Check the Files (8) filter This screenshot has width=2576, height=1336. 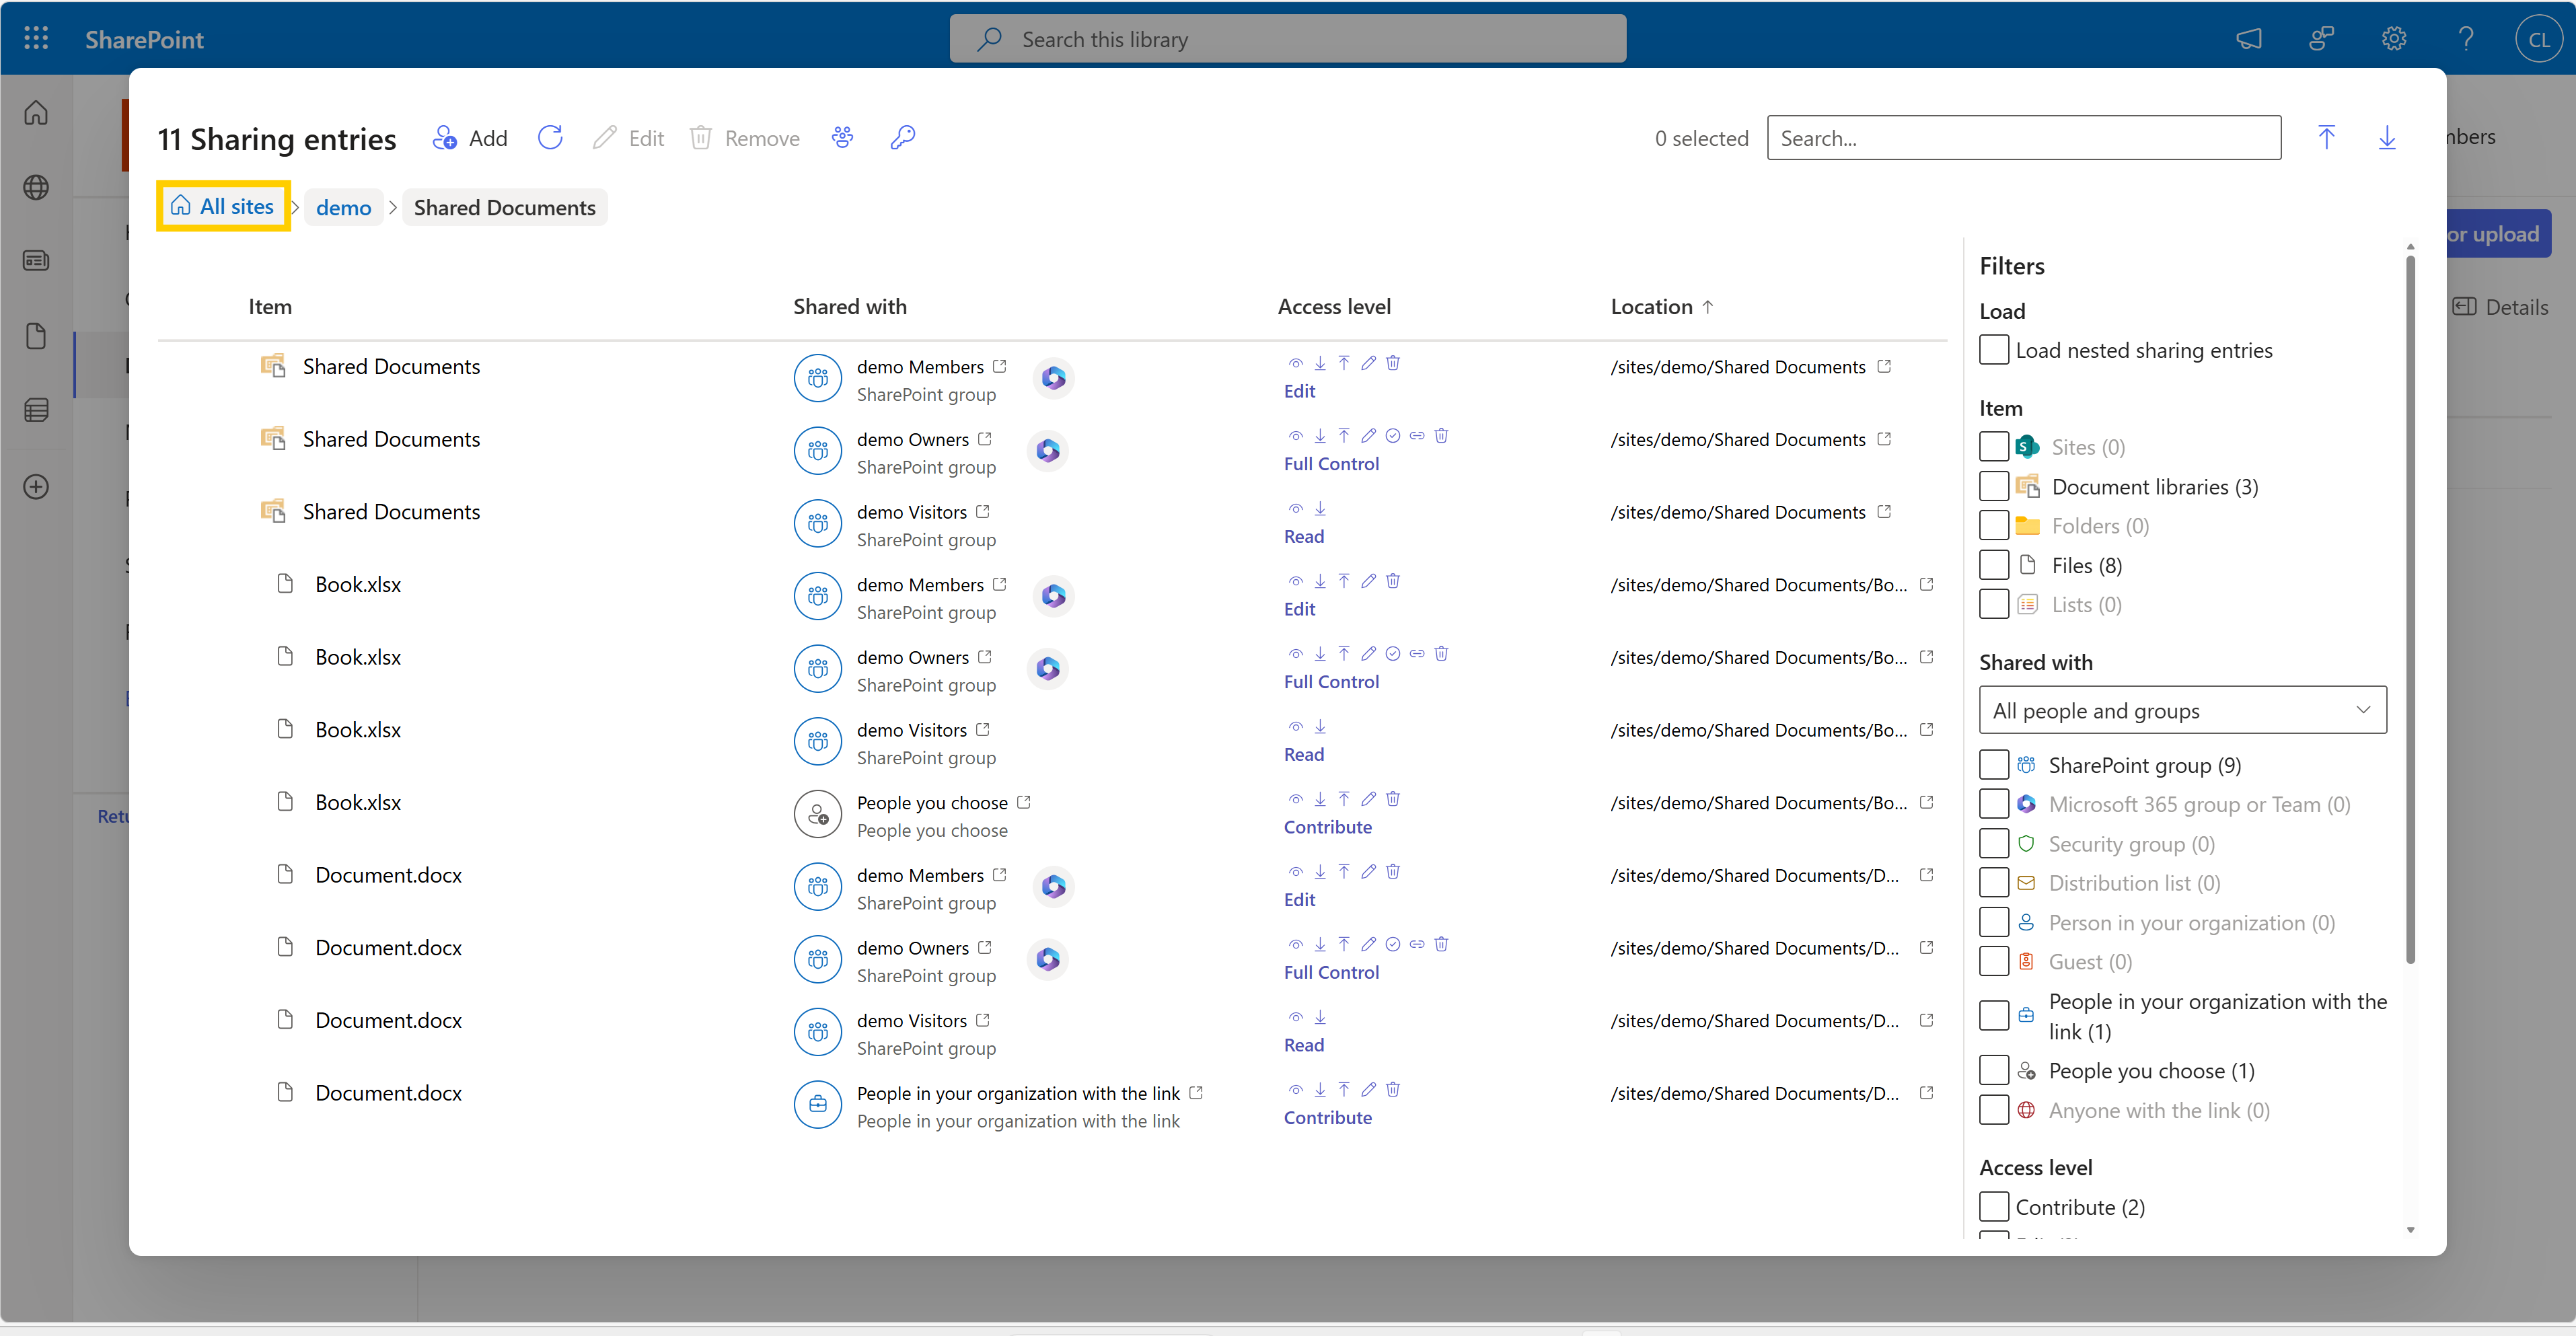pos(1995,564)
